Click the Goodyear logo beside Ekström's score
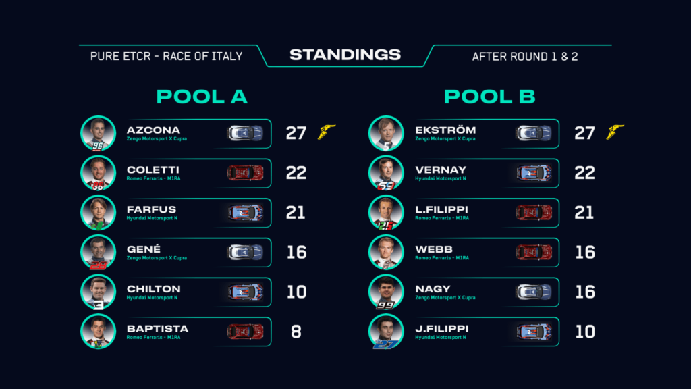The height and width of the screenshot is (389, 691). tap(615, 132)
